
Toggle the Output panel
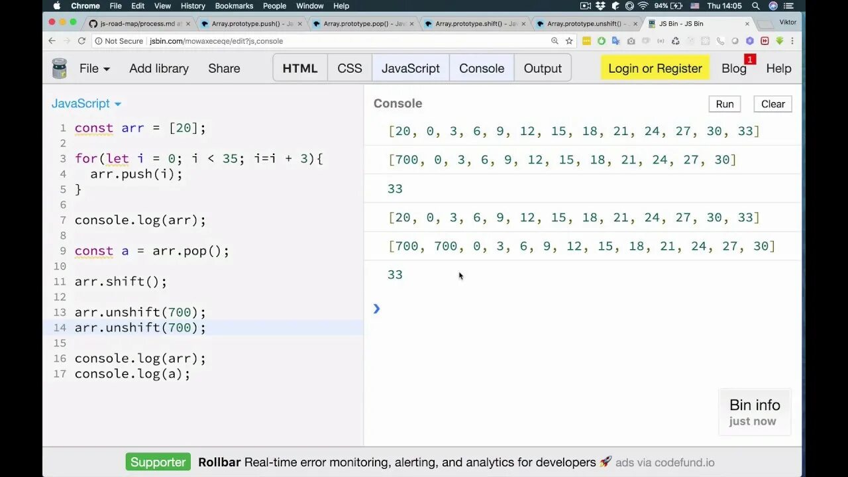543,68
